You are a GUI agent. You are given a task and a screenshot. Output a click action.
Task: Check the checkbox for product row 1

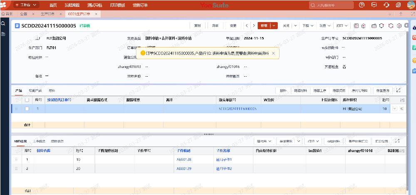click(x=27, y=109)
